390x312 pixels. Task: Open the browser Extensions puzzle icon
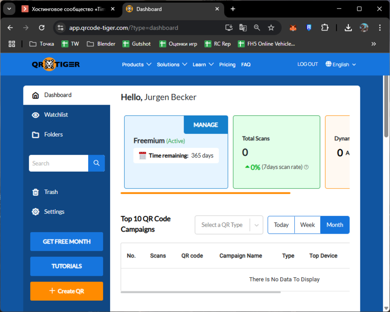pos(325,28)
